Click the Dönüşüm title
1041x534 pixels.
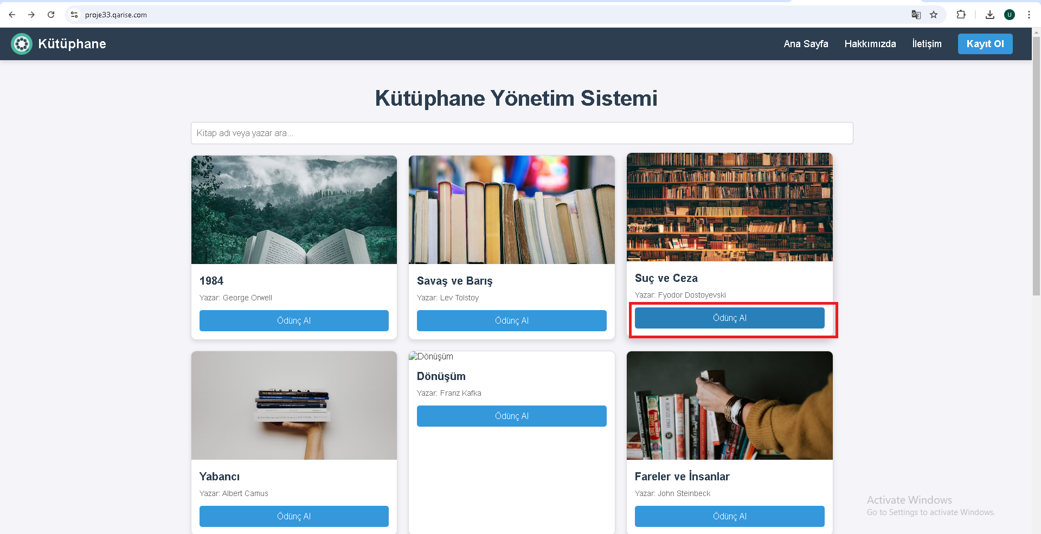[441, 376]
